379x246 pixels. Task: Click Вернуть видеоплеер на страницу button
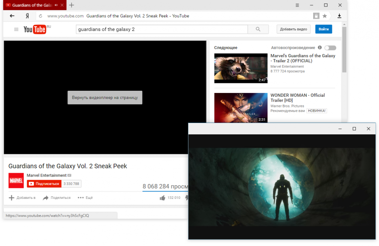tap(105, 98)
